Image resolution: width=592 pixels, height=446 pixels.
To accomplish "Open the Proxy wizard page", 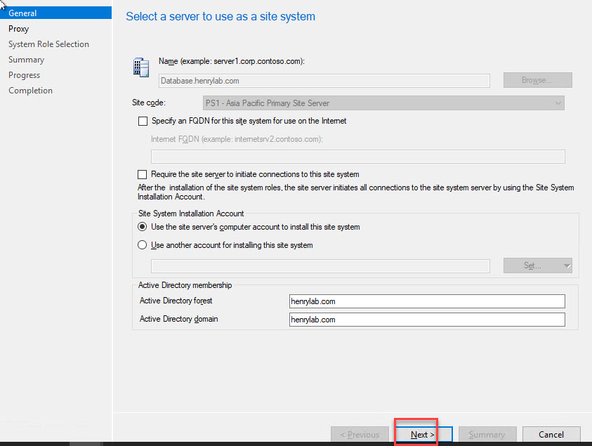I will (x=19, y=29).
